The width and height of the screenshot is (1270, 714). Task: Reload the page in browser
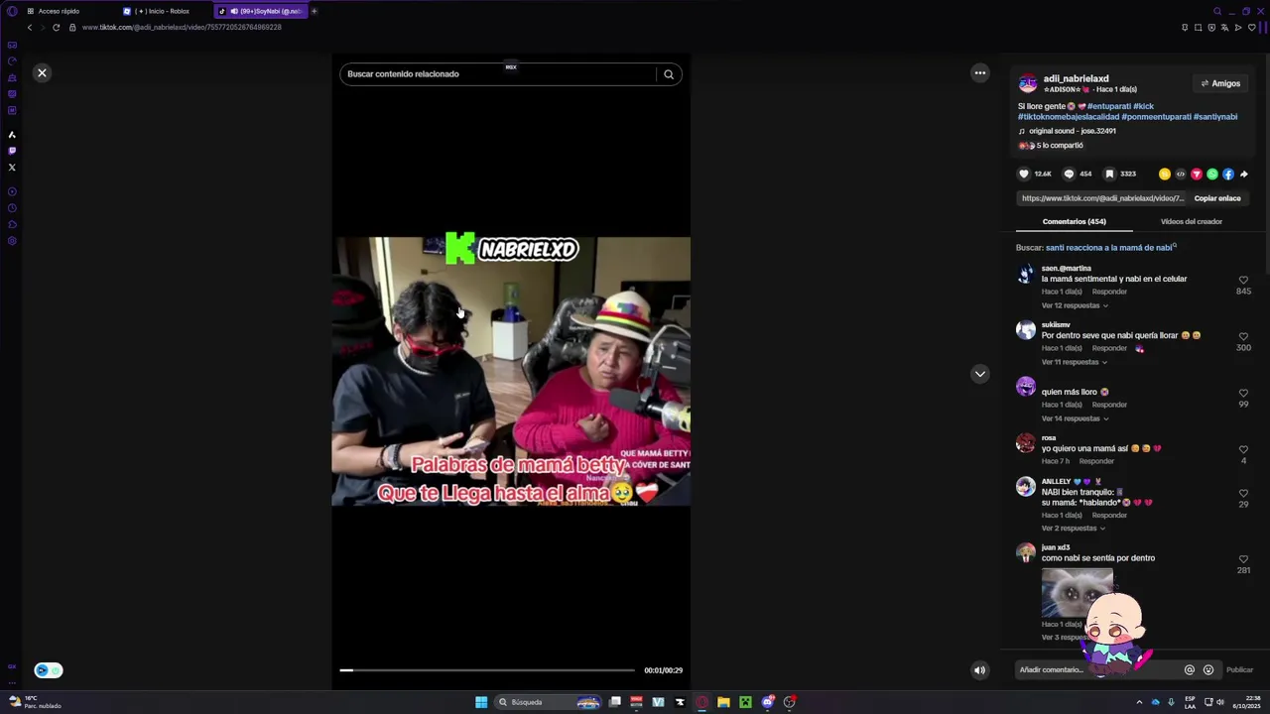(x=56, y=27)
